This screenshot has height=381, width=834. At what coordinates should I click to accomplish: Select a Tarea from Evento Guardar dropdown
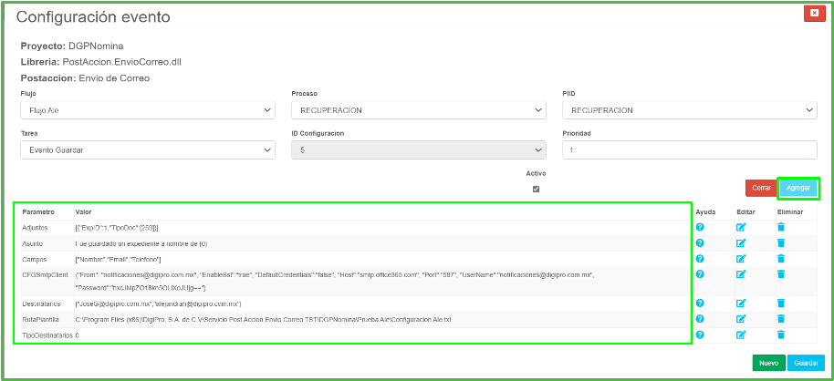(147, 150)
